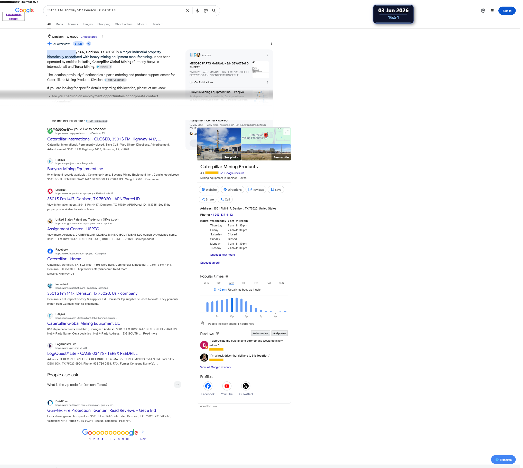Switch AI Overview language via the ಕನ್ನಡ chip
523x468 pixels.
[x=79, y=44]
